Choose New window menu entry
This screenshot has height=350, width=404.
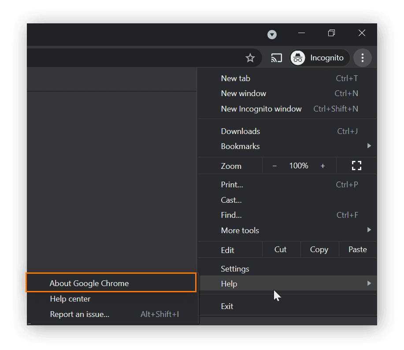[287, 93]
